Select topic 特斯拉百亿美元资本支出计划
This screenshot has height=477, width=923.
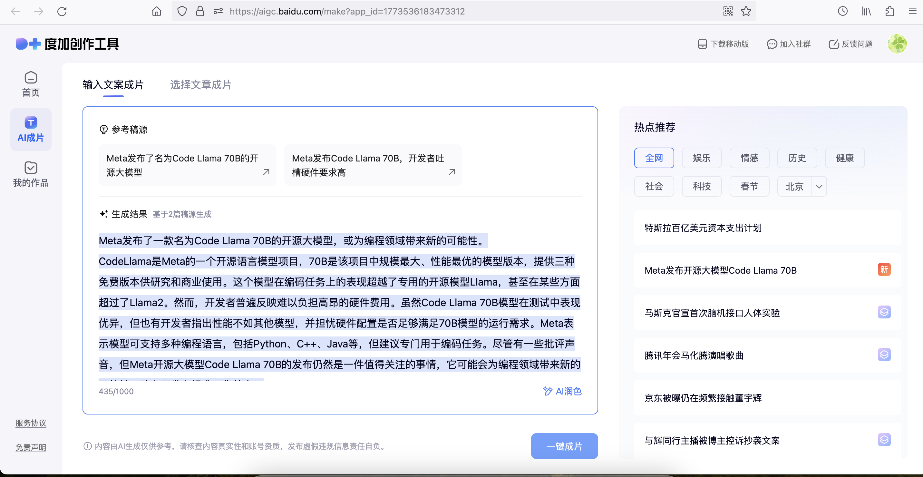pyautogui.click(x=767, y=228)
